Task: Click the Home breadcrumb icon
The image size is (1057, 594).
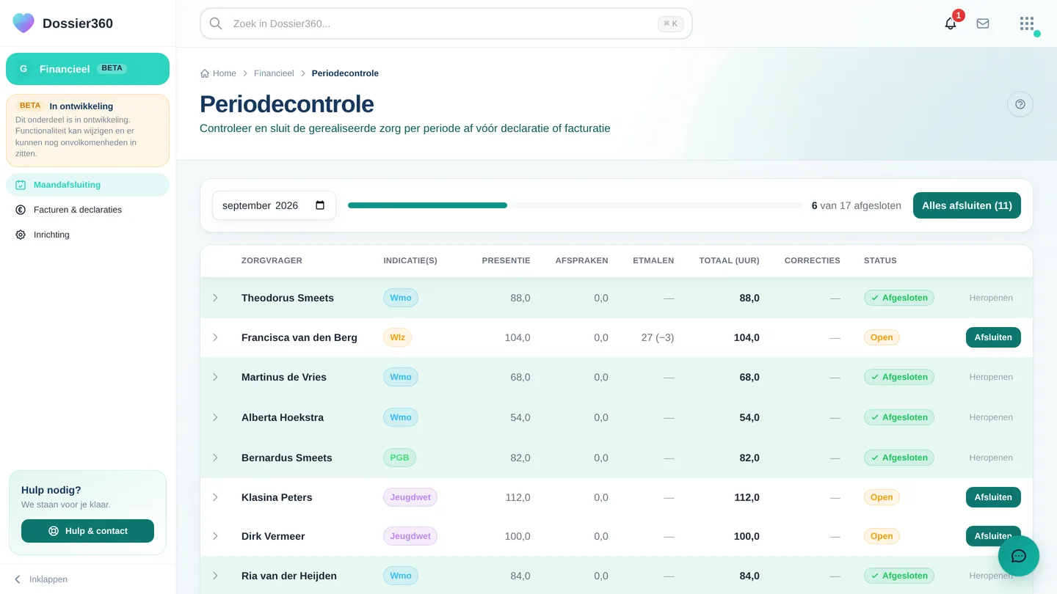Action: click(205, 73)
